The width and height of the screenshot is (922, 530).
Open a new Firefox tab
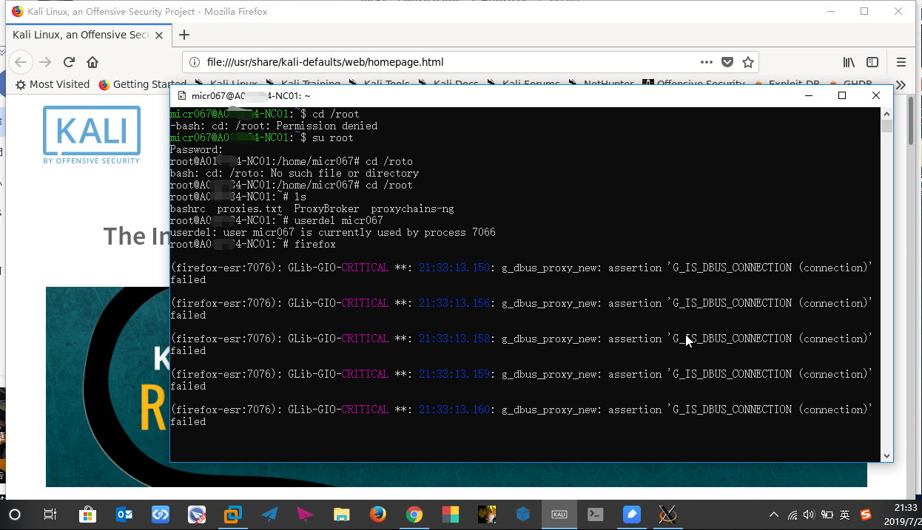point(184,35)
